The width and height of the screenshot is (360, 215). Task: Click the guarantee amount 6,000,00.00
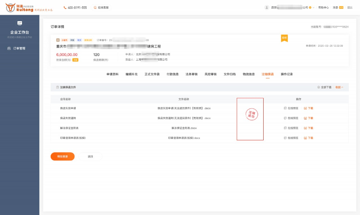coord(67,55)
